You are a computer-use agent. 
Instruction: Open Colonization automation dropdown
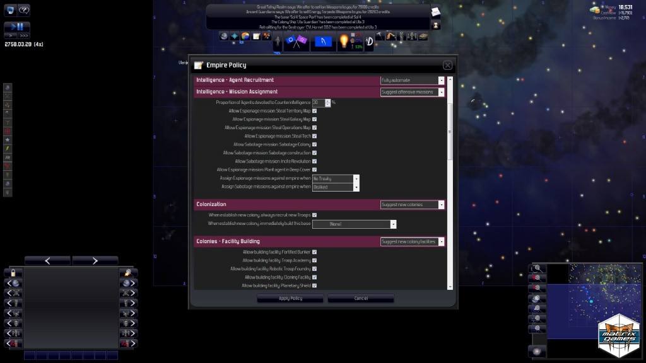coord(412,205)
